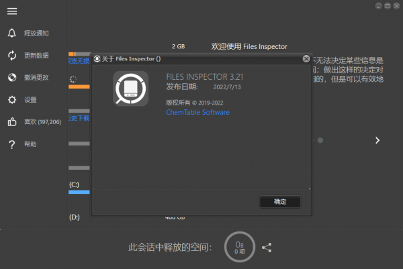Open the ChemTable Software link
The height and width of the screenshot is (269, 403).
coord(197,112)
